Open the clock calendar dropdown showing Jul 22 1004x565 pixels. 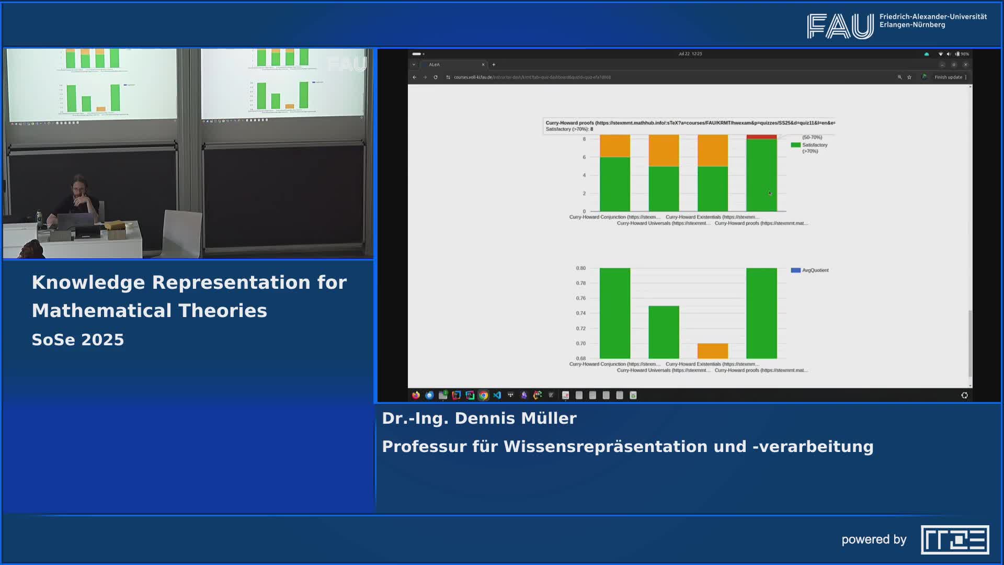pyautogui.click(x=690, y=54)
